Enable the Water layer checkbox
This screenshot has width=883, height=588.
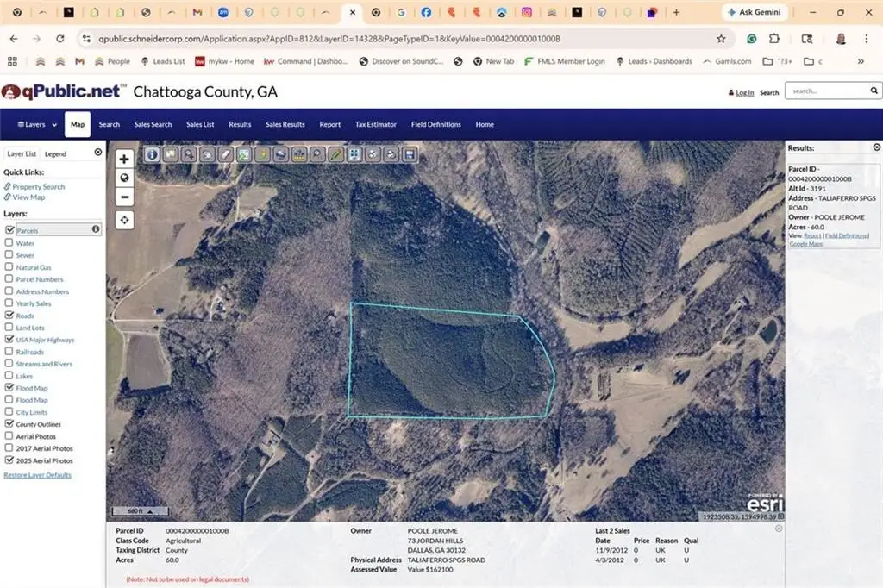coord(9,243)
